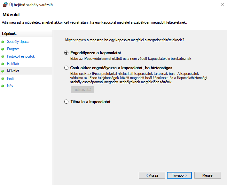Go to the Szabály típusa step label
This screenshot has width=227, height=185.
(x=19, y=42)
